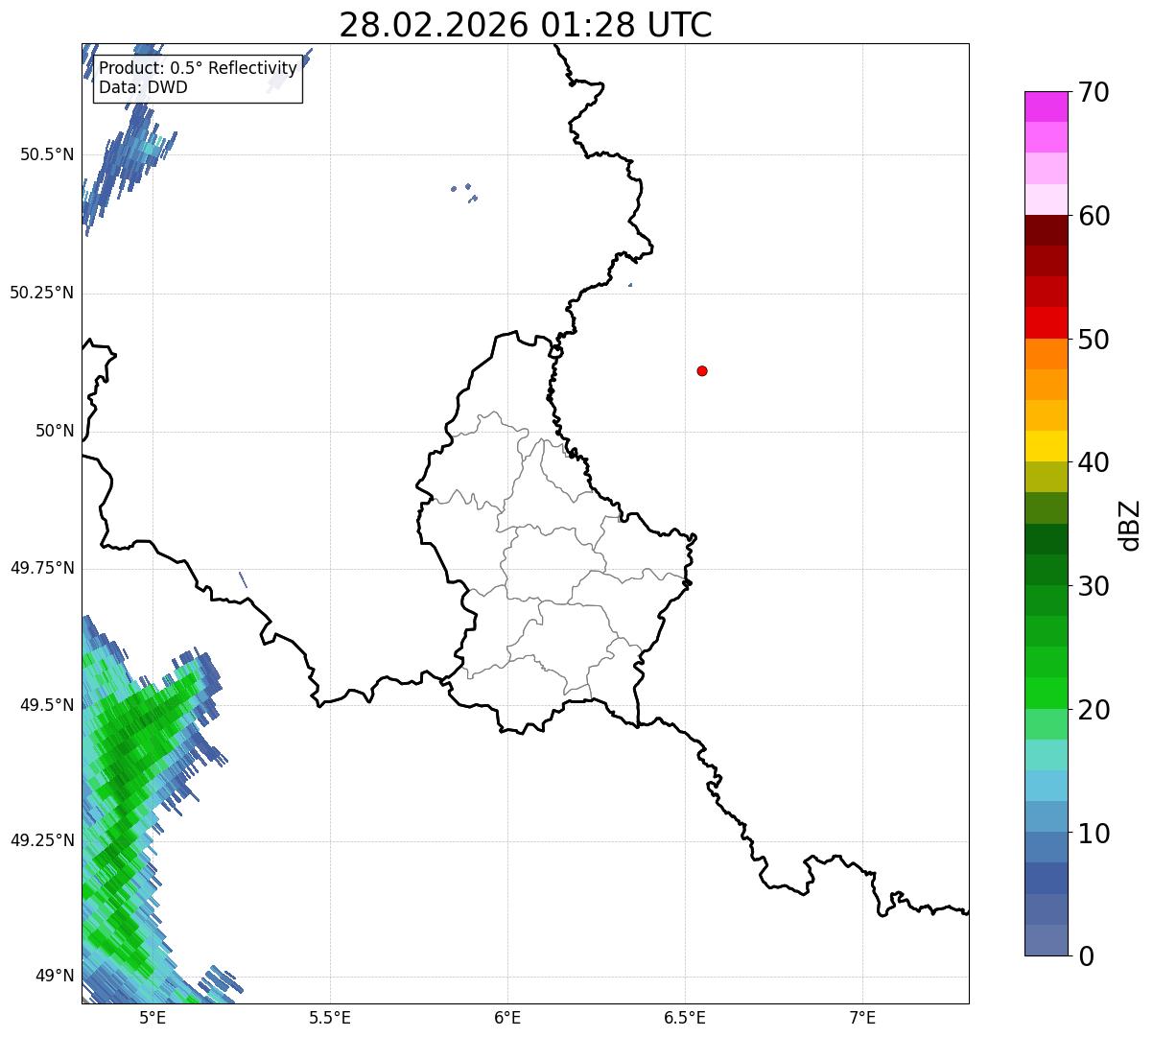Click the colorbar tick label 0
The height and width of the screenshot is (1037, 1153).
tap(1086, 956)
